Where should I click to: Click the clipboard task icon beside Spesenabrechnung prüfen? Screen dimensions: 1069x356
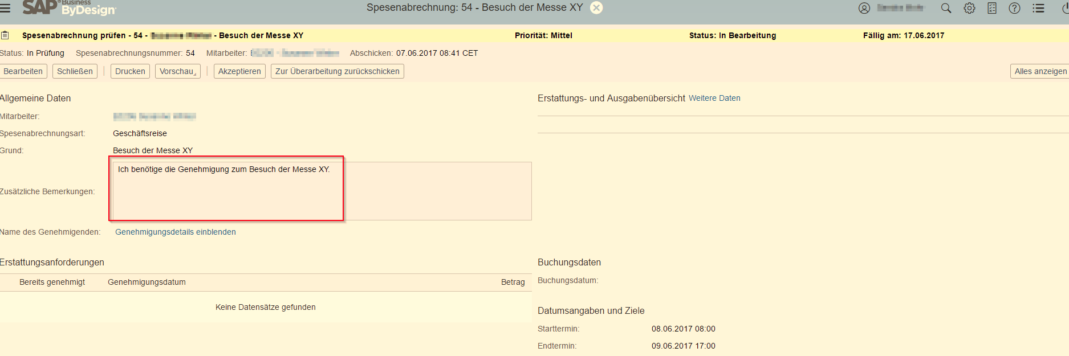click(5, 35)
